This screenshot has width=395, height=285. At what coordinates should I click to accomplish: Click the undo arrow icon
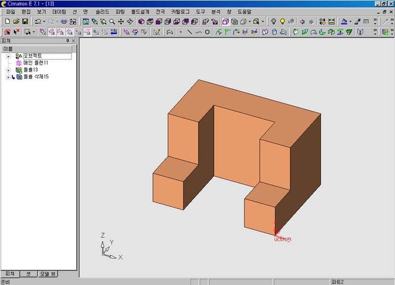[x=38, y=21]
